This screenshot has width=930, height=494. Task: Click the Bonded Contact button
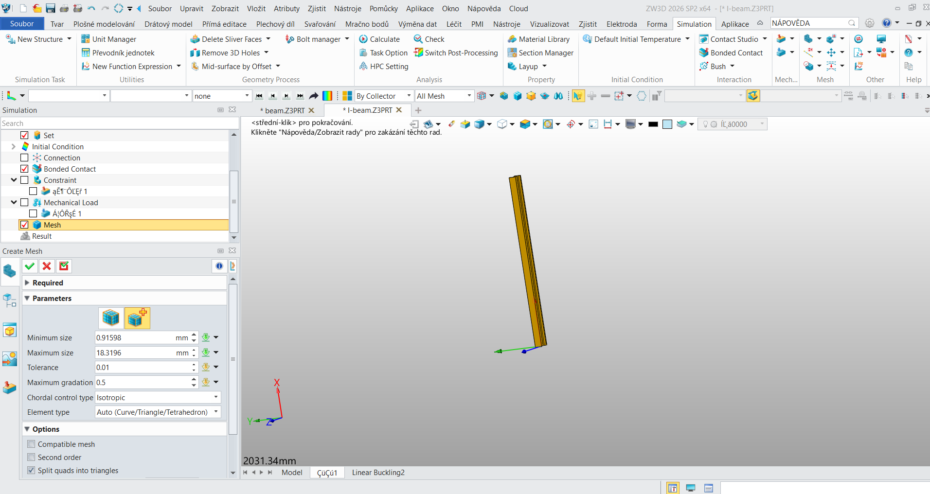(x=731, y=53)
